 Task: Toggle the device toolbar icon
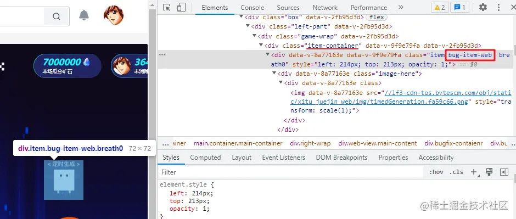pyautogui.click(x=181, y=8)
